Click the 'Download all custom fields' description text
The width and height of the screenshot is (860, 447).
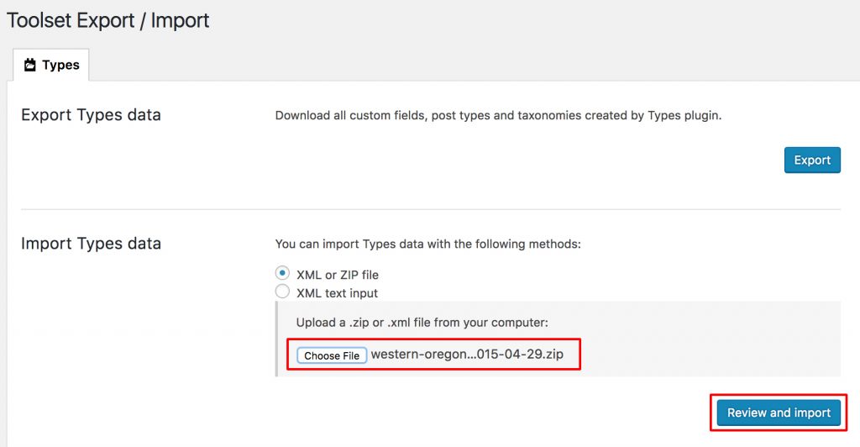[498, 116]
